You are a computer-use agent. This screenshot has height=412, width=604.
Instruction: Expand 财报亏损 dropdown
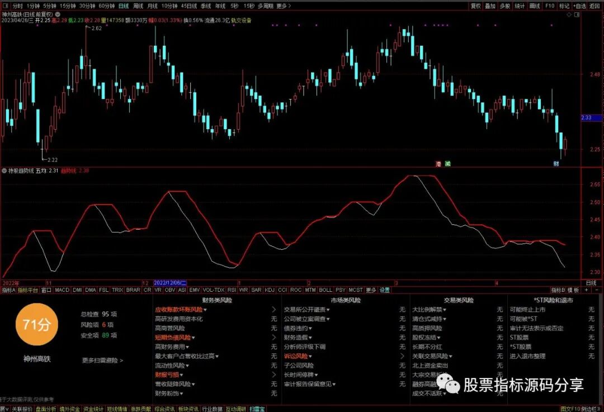[x=181, y=375]
